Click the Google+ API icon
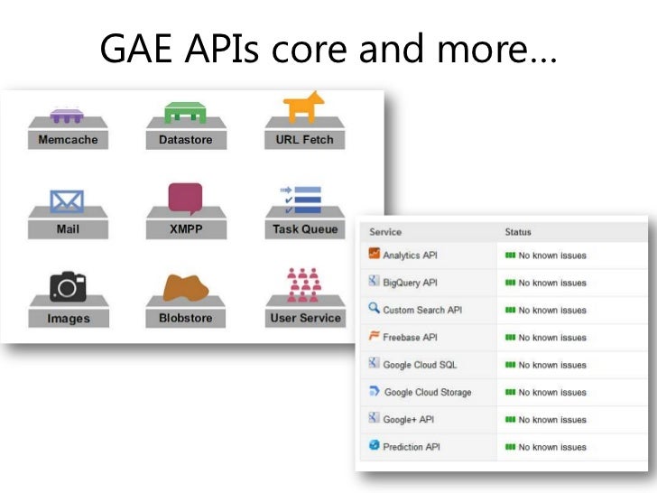Screen dimensions: 657x493 (374, 417)
